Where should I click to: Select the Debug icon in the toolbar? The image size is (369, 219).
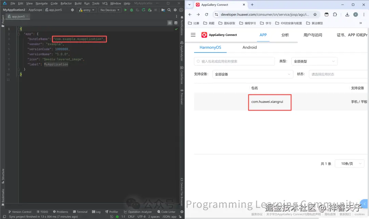[132, 10]
